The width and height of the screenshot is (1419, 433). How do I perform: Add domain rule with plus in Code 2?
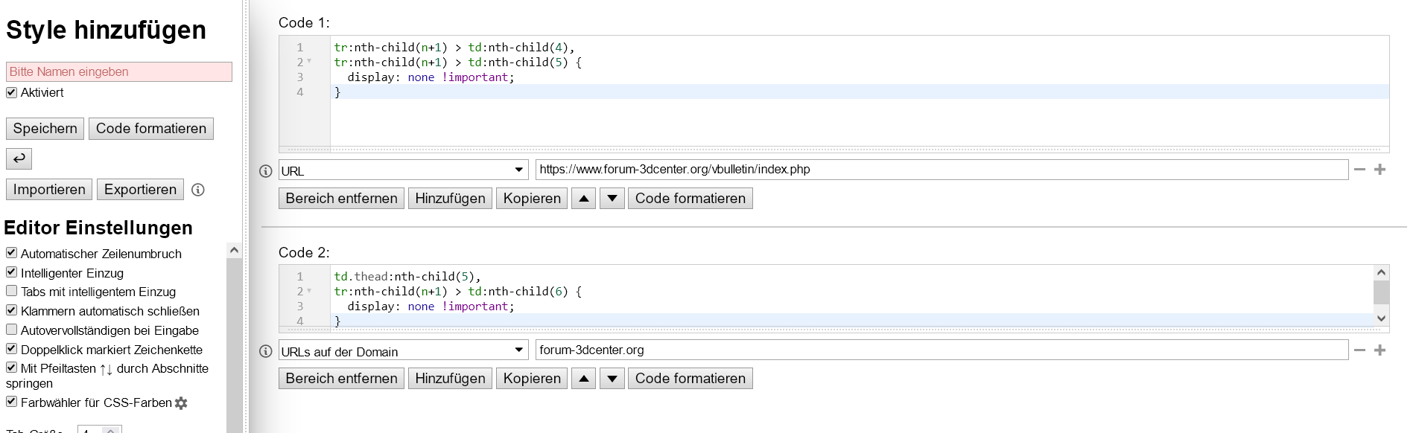(1380, 350)
